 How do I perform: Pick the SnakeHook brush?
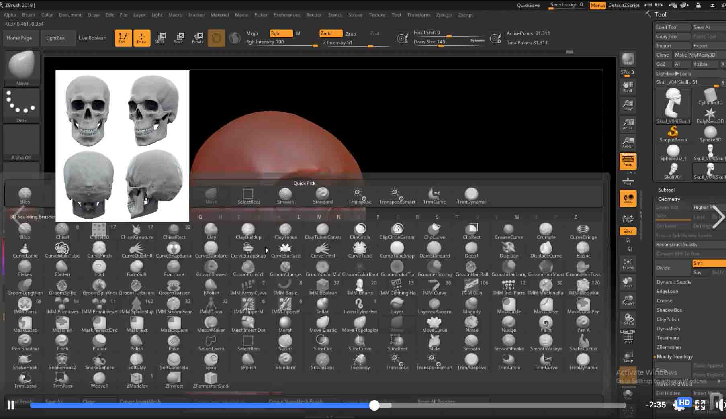pyautogui.click(x=25, y=361)
